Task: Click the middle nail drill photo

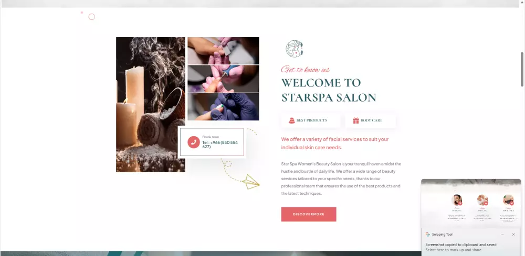Action: [x=223, y=79]
